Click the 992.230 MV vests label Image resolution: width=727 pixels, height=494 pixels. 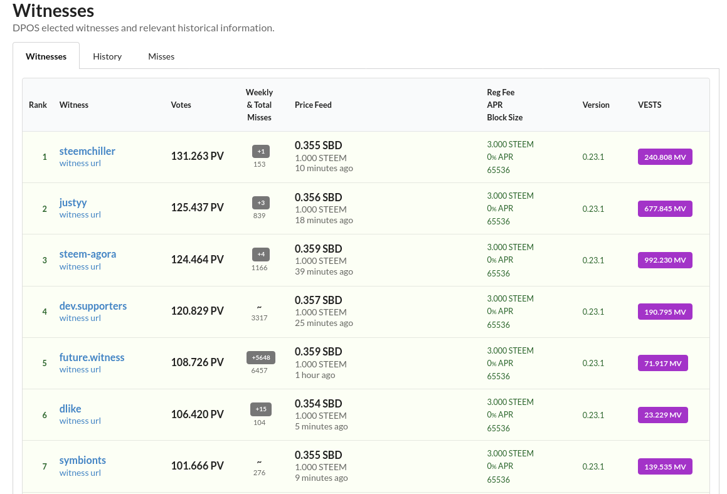click(x=665, y=260)
